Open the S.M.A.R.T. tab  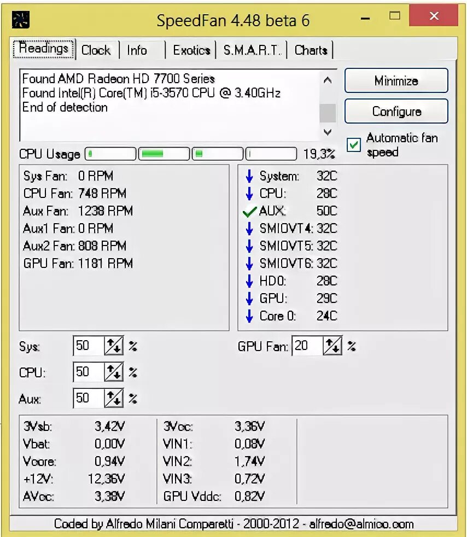pyautogui.click(x=252, y=50)
